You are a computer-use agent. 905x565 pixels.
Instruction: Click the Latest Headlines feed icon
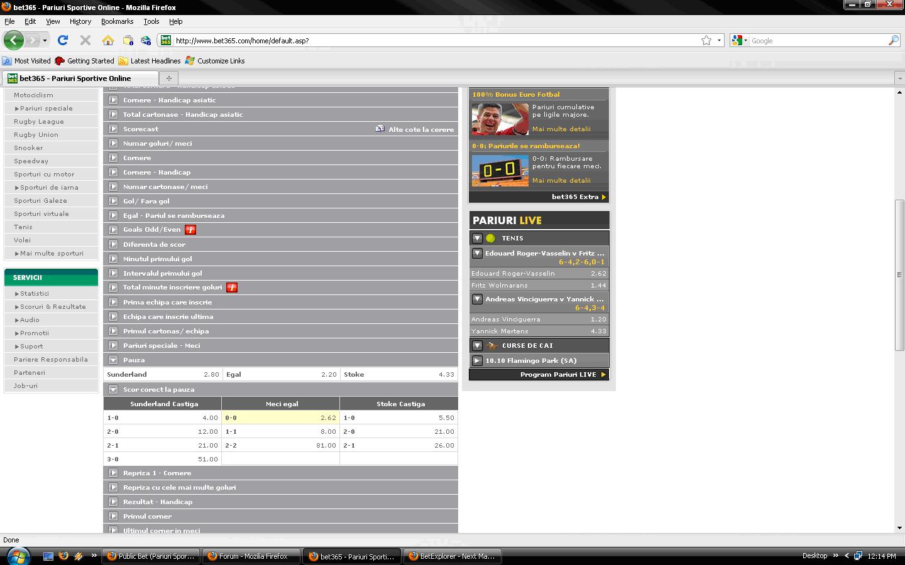click(123, 61)
